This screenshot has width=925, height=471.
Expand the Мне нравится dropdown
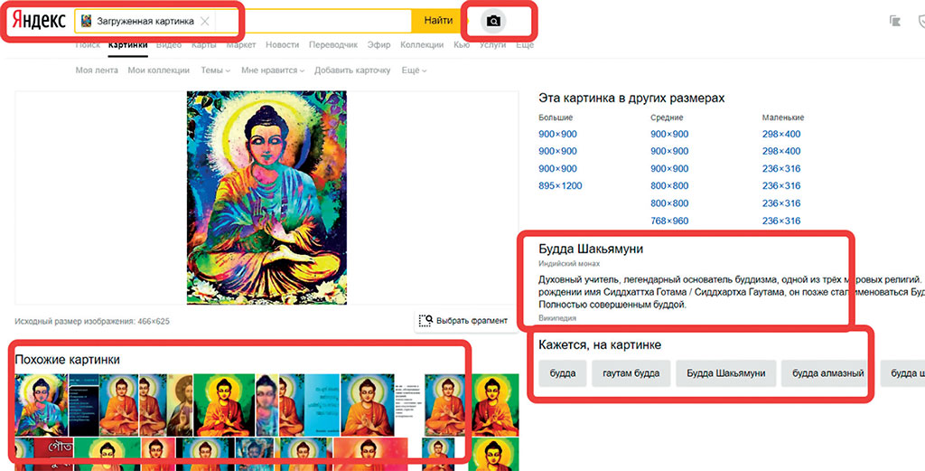click(273, 71)
